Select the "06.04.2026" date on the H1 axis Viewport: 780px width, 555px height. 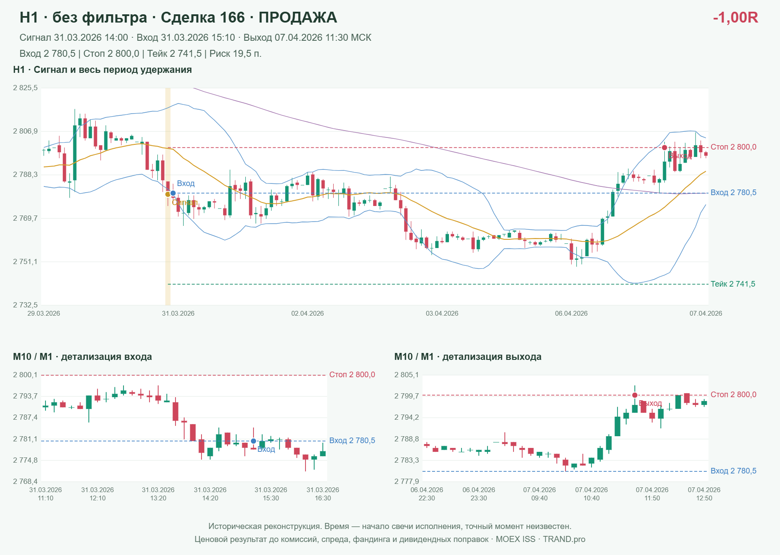[x=572, y=313]
